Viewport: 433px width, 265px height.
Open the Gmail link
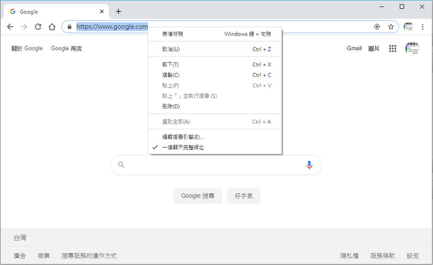(354, 49)
